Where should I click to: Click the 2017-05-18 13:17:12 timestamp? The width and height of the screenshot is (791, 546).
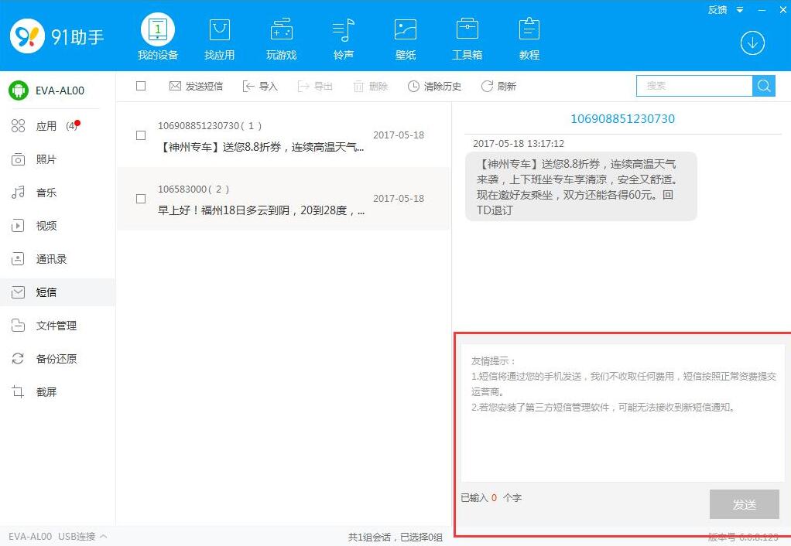point(518,144)
